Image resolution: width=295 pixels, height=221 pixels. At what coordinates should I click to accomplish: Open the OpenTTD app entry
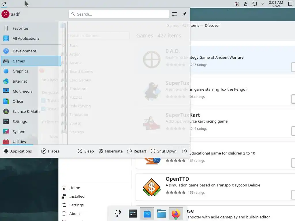coord(215,187)
